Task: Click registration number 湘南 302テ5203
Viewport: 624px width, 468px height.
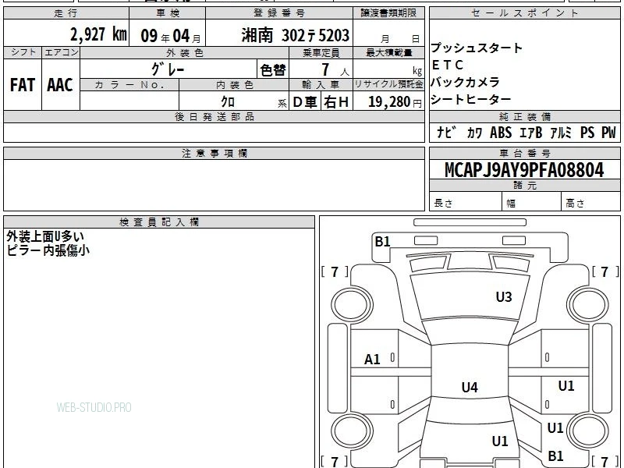Action: click(296, 35)
